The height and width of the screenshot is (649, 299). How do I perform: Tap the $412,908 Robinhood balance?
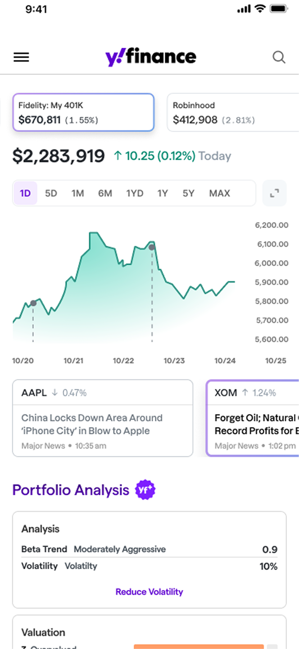click(x=195, y=120)
